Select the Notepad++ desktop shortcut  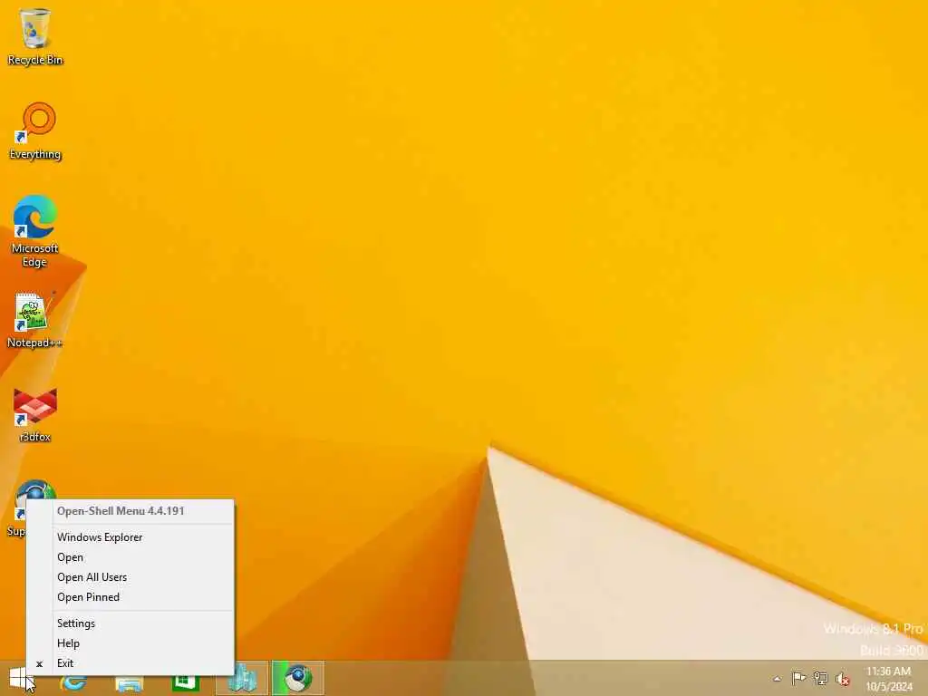35,320
